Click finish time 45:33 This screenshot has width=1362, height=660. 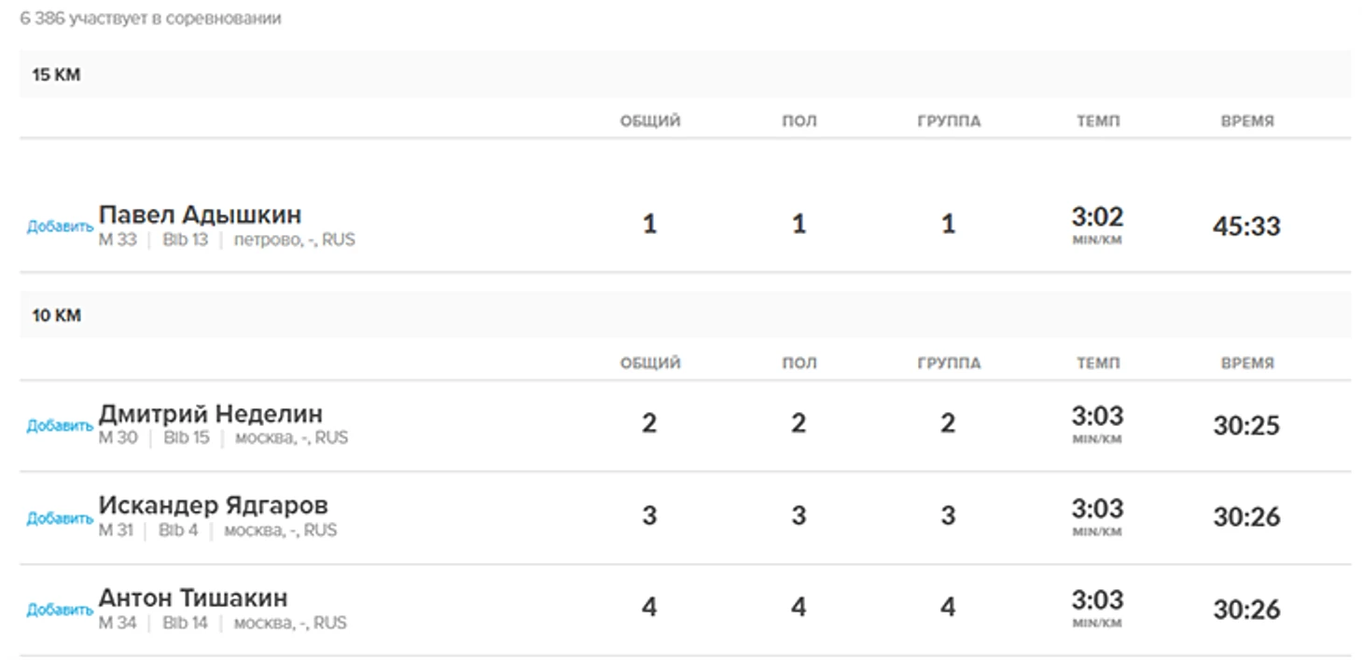[1246, 227]
